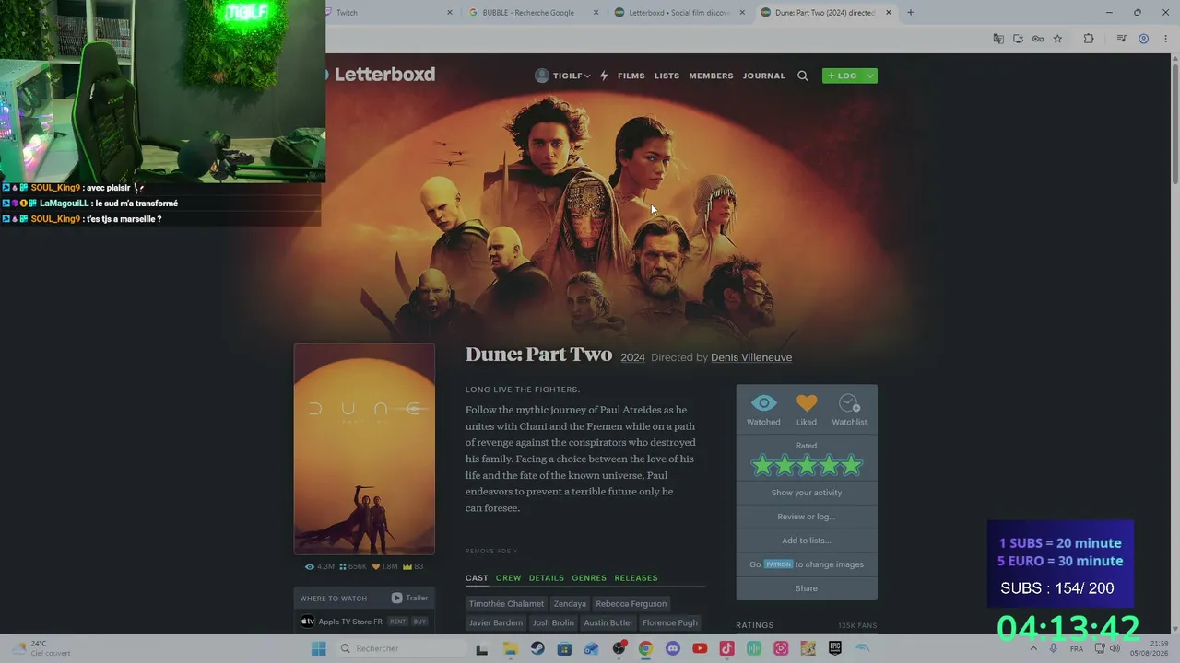
Task: Open the MEMBERS menu
Action: click(x=711, y=76)
